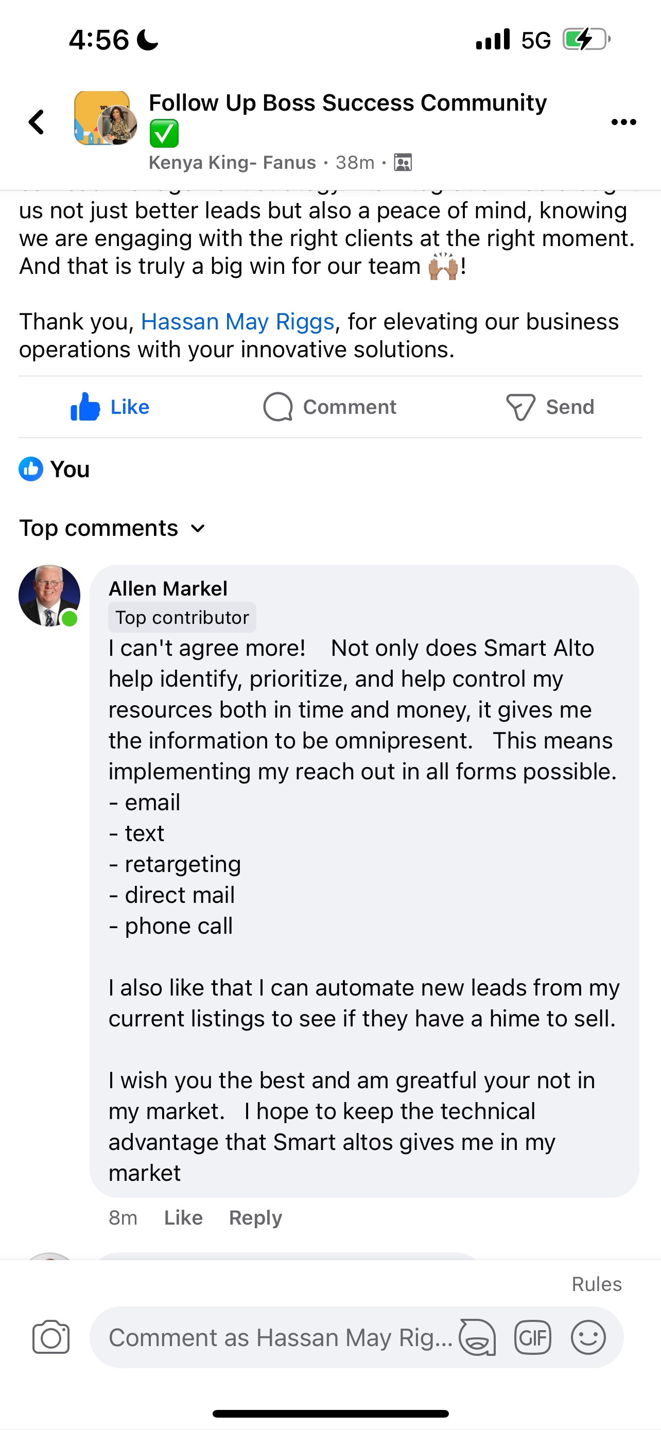661x1430 pixels.
Task: Open the avatar sticker picker
Action: click(x=477, y=1337)
